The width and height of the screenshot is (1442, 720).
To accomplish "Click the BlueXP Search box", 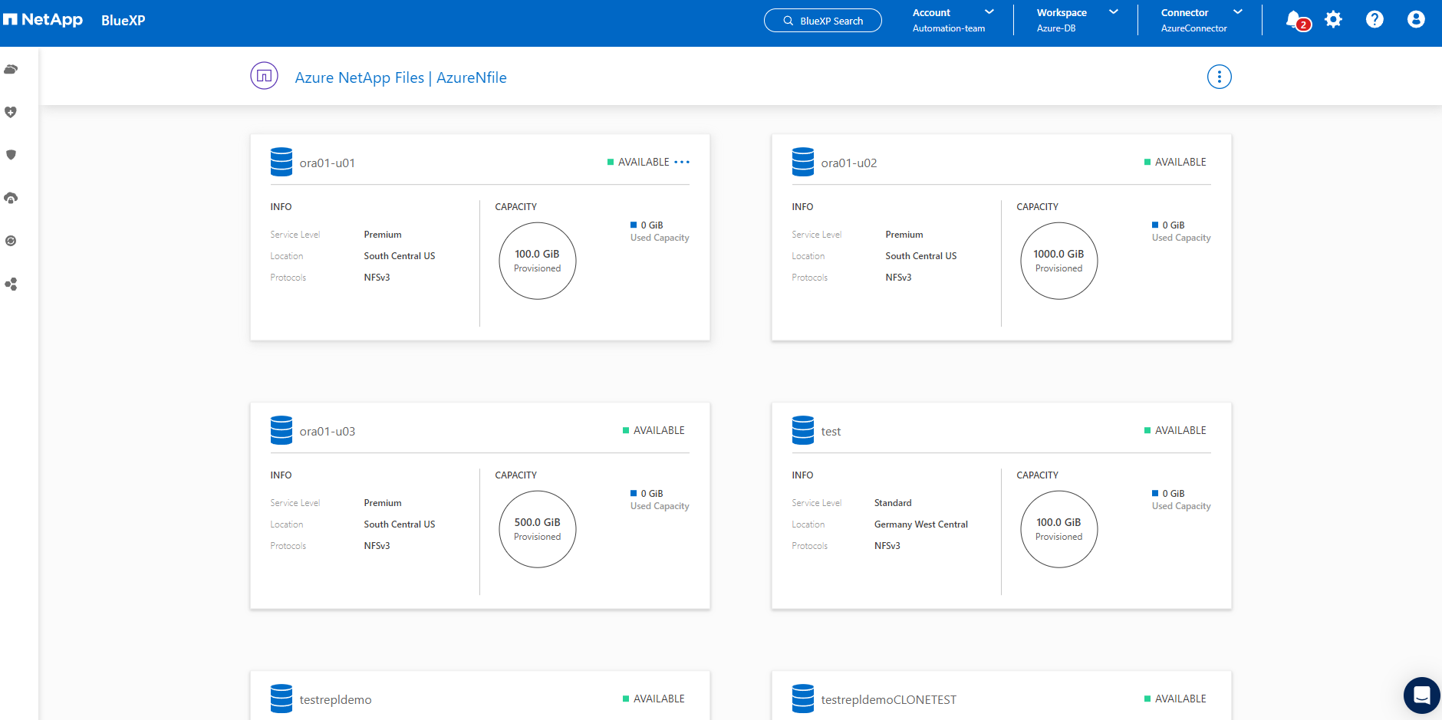I will (x=822, y=21).
